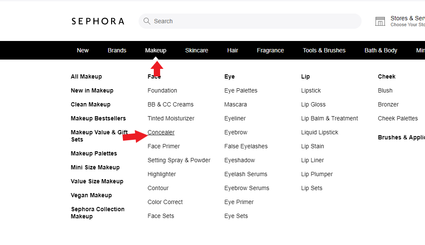Select Blush under Cheek

click(x=385, y=90)
